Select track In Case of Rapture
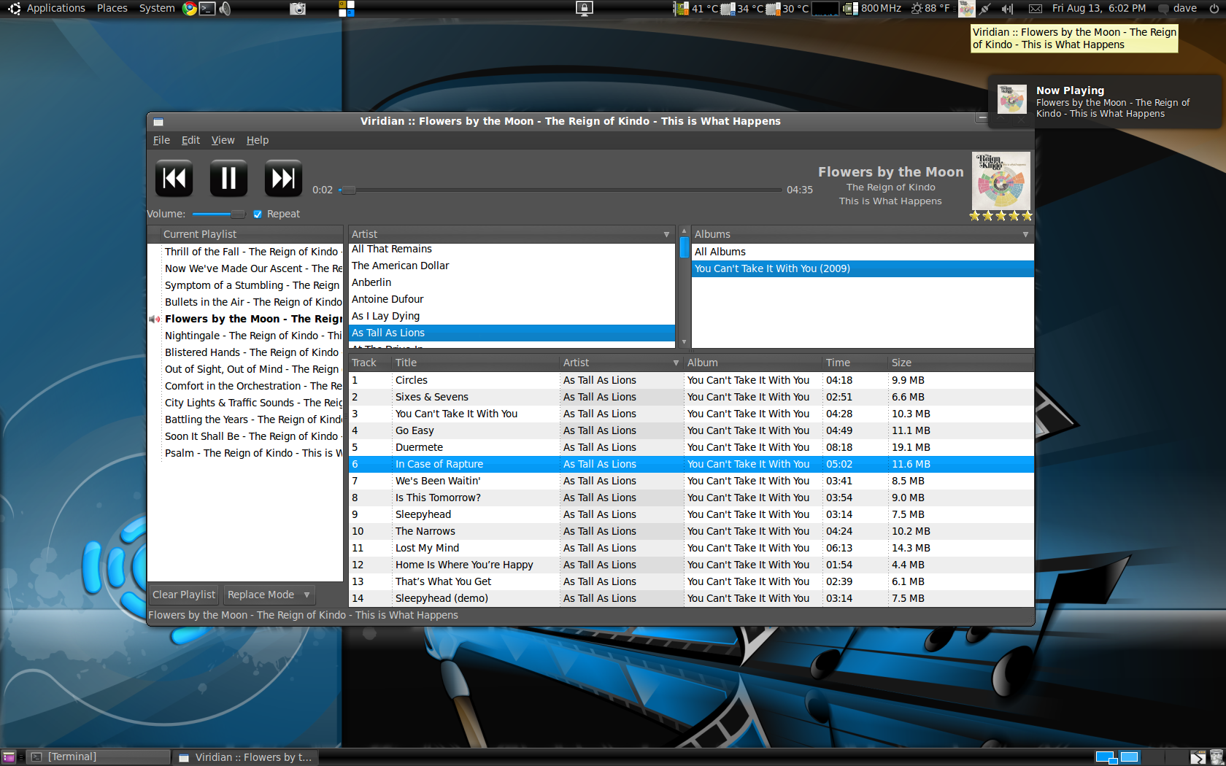 (691, 464)
